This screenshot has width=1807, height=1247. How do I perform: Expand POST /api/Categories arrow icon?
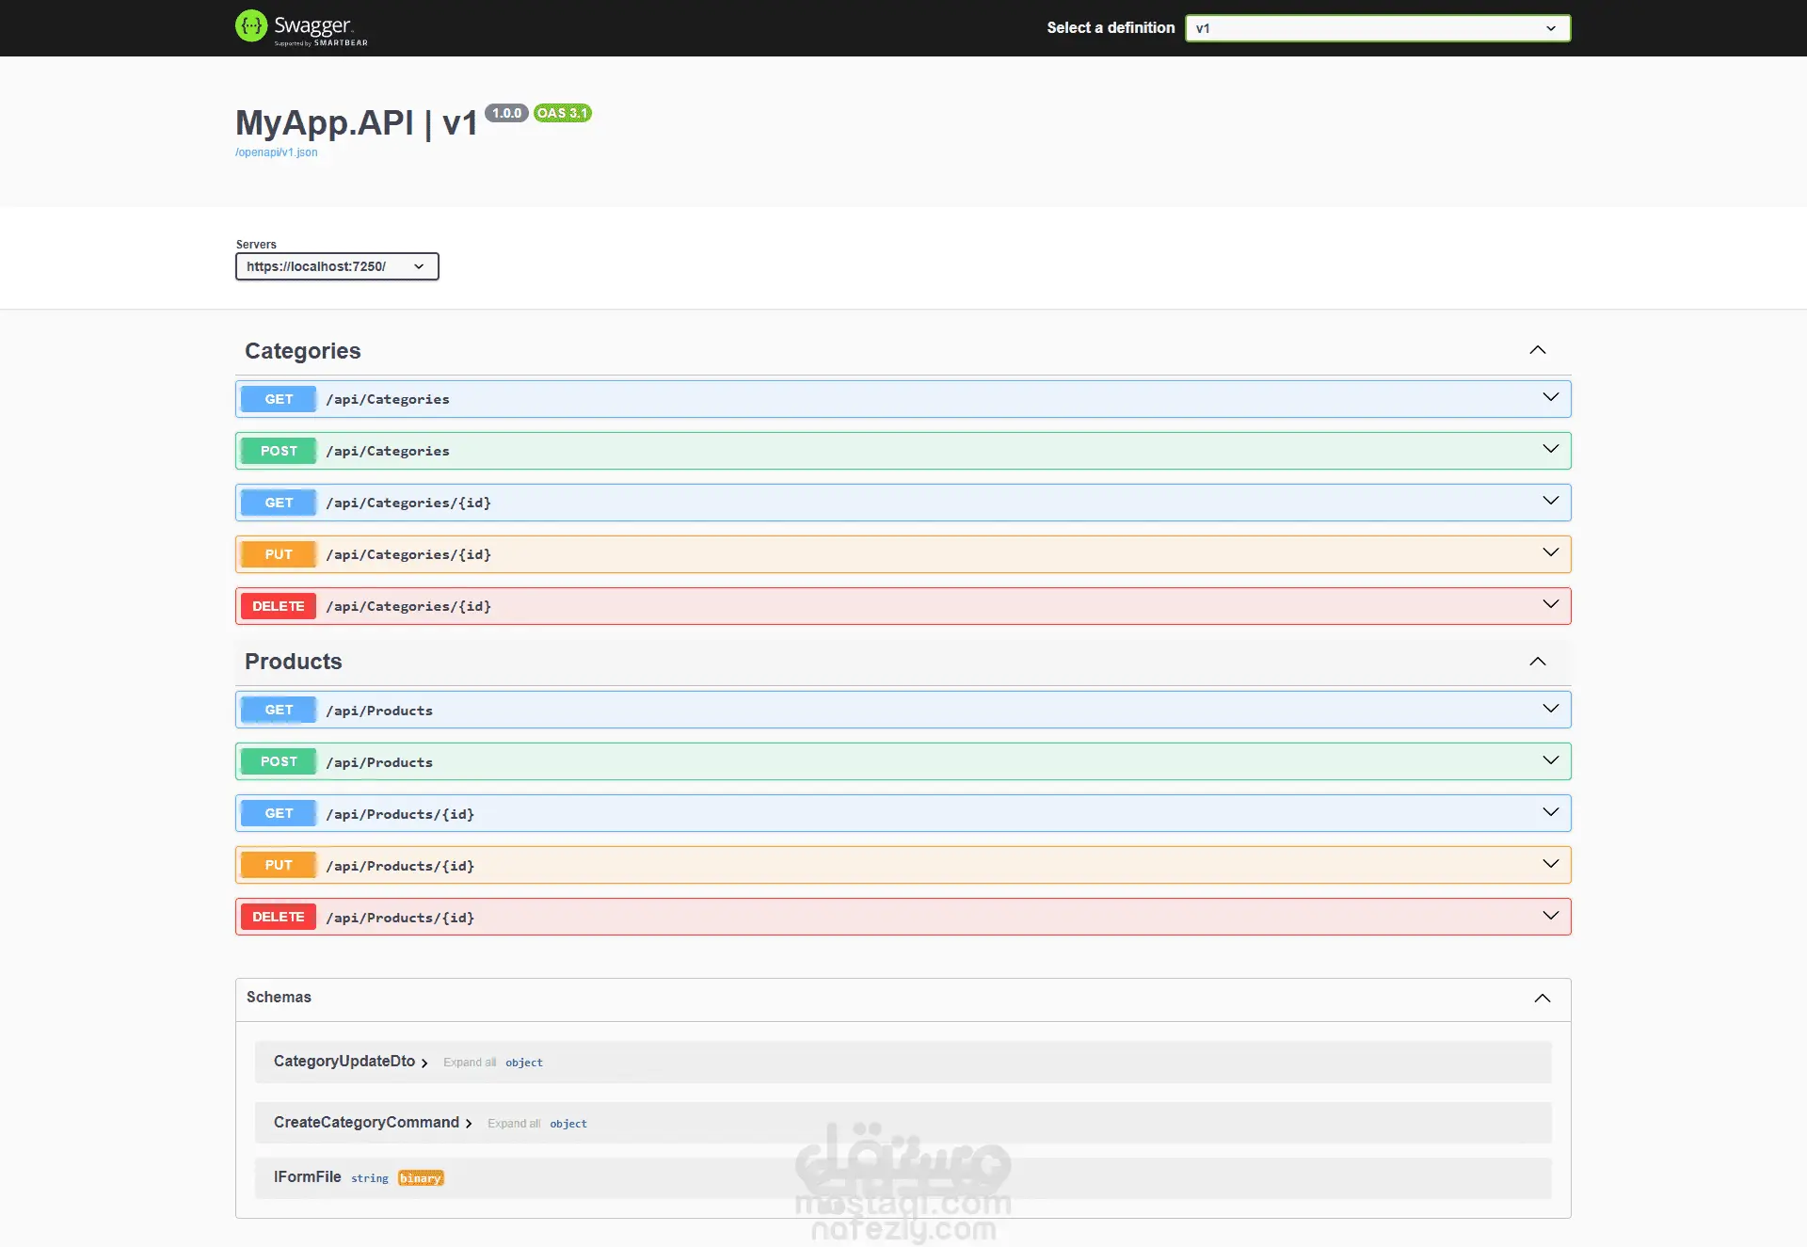click(x=1550, y=450)
